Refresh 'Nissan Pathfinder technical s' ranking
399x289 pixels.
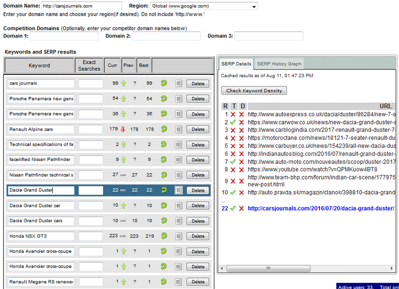(x=164, y=174)
